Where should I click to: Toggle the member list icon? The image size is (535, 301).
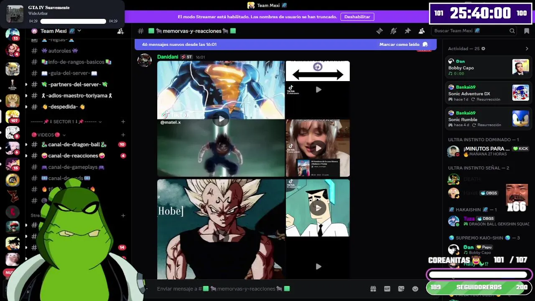click(421, 31)
